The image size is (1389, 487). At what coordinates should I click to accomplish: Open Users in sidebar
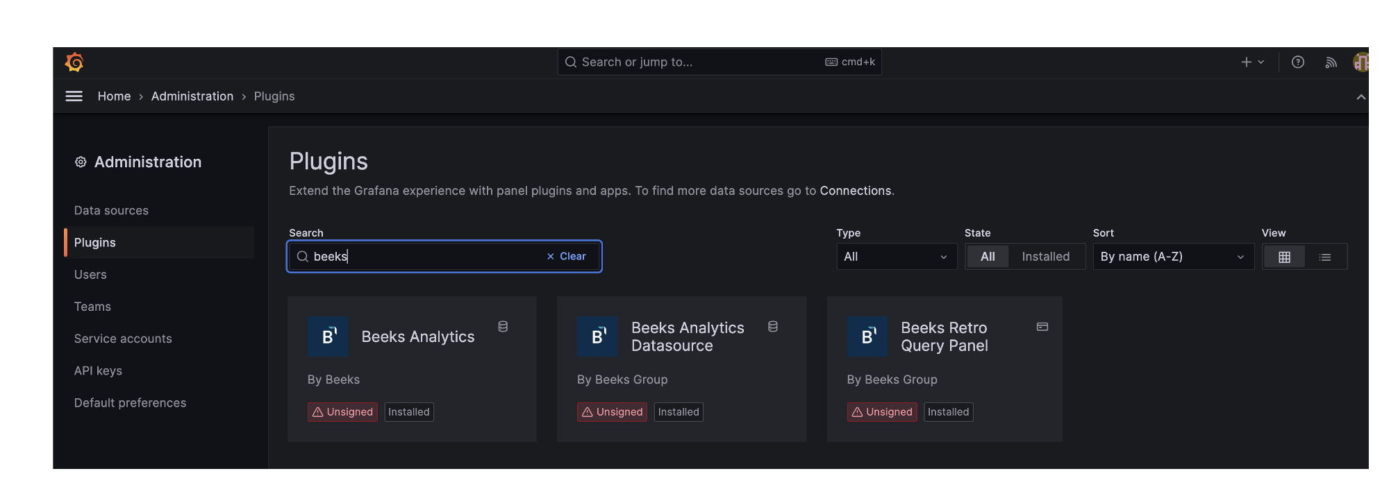coord(90,275)
